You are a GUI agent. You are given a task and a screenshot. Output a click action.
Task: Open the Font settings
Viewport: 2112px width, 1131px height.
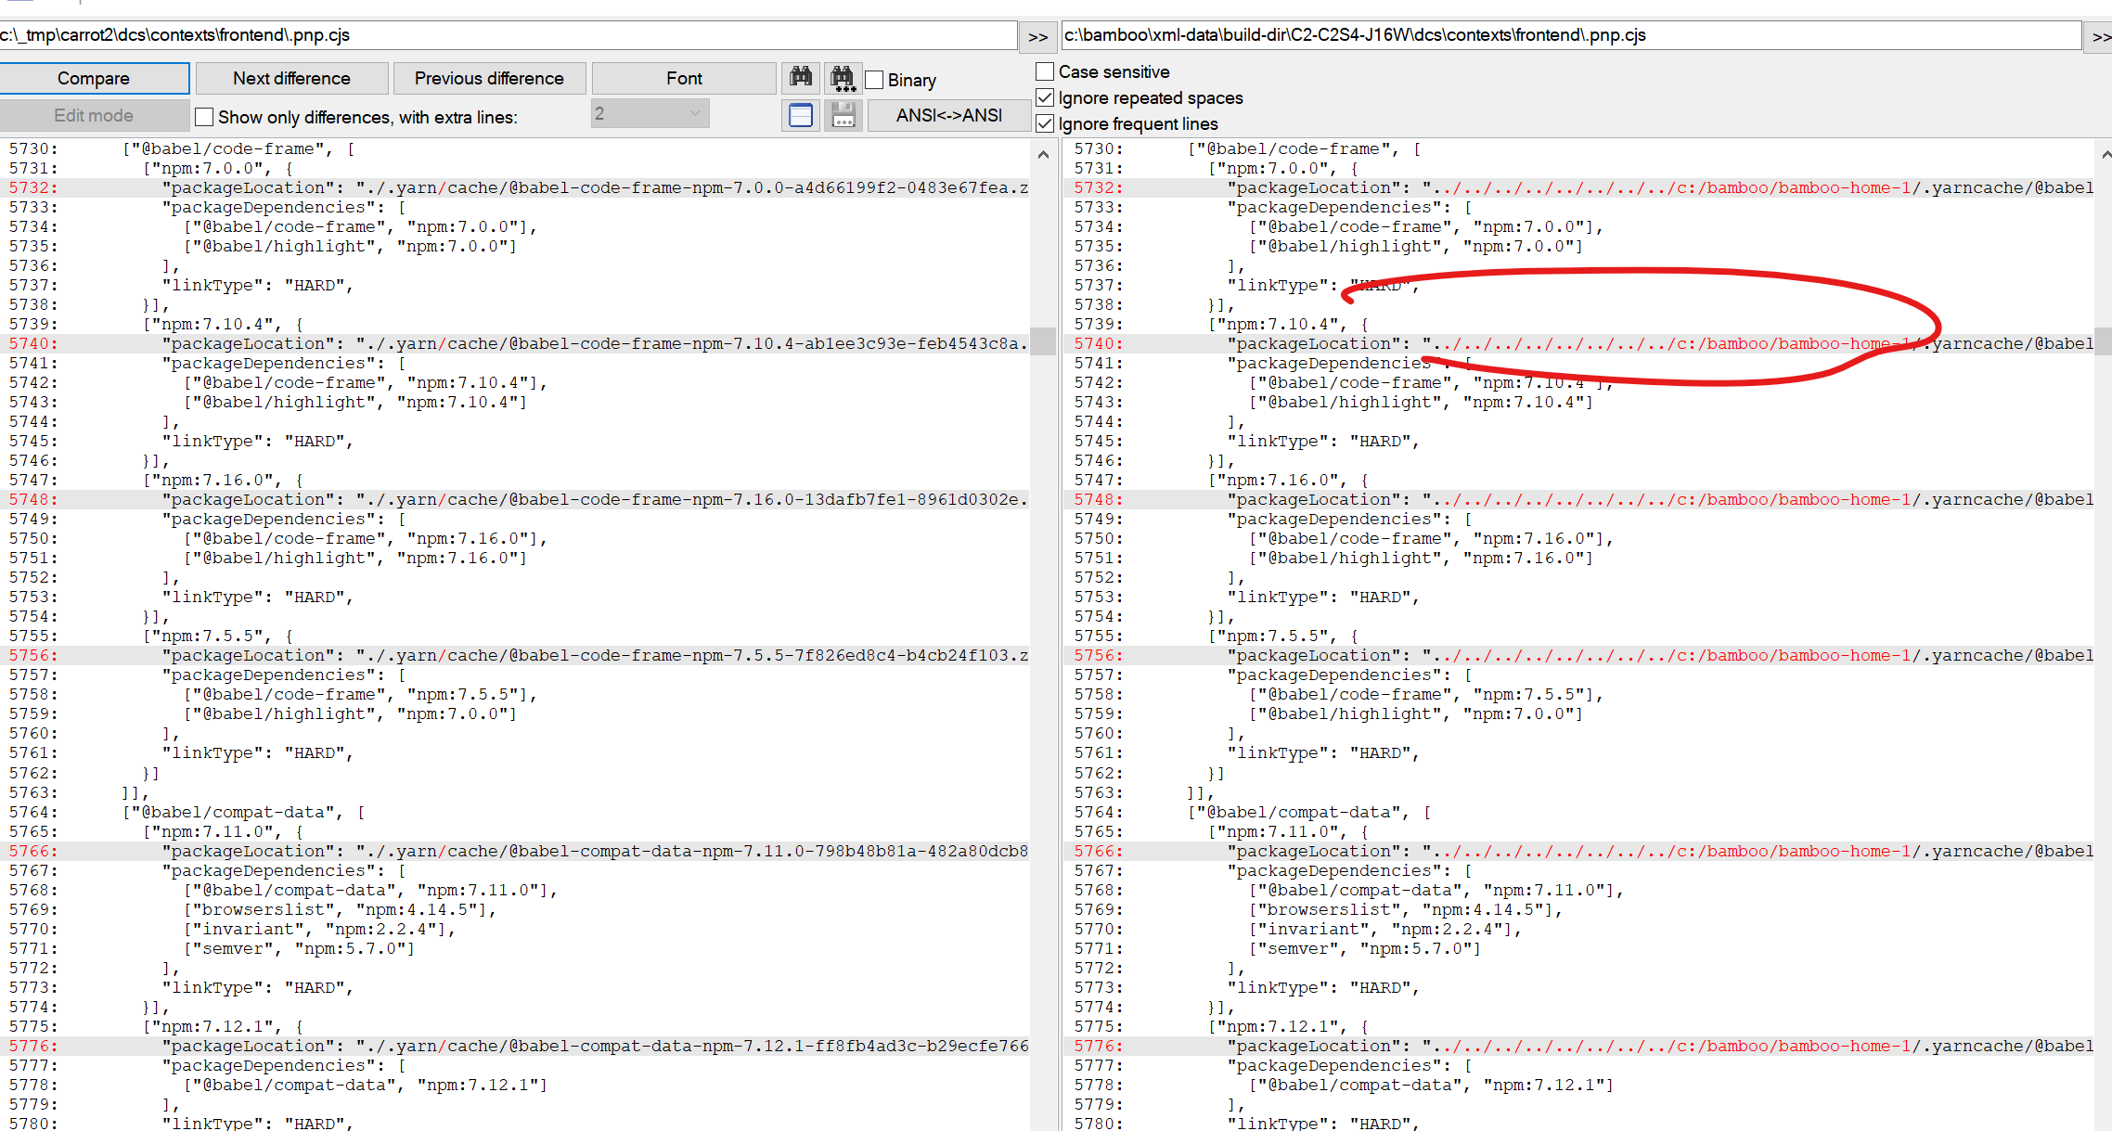coord(683,78)
